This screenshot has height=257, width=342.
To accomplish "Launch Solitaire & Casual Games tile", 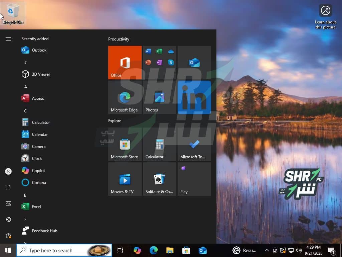I will 160,179.
